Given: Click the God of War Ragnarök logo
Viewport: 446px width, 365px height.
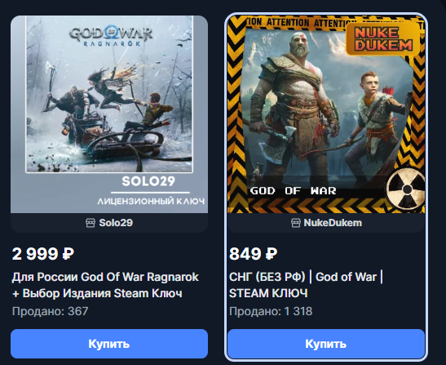Looking at the screenshot, I should 111,36.
